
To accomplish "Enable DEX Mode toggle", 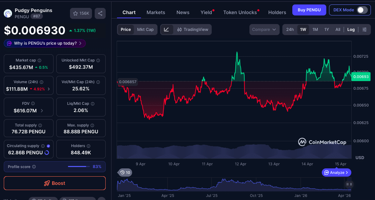I will tap(362, 10).
